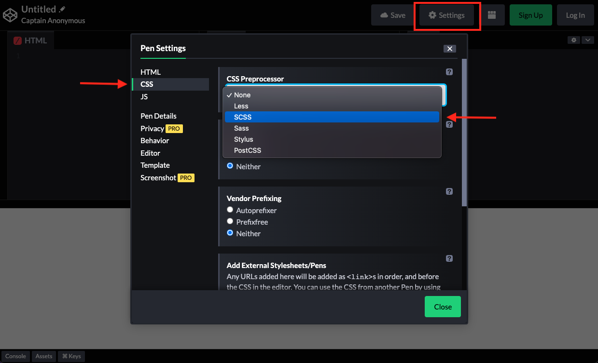Click the Sign Up button

(530, 15)
